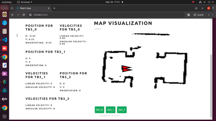Open Visual Studio Code from the dock
Screen dimensions: 216x121
(x=5, y=40)
